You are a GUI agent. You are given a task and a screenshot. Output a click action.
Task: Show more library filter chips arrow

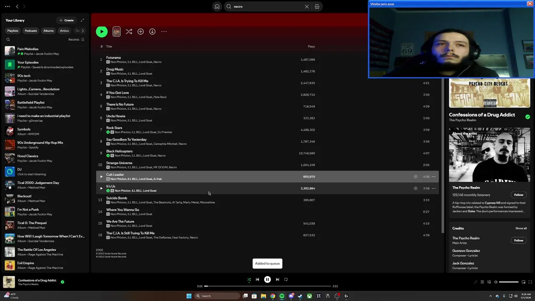[82, 31]
